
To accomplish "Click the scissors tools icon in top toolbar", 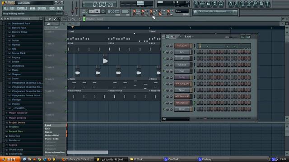I will (x=249, y=4).
